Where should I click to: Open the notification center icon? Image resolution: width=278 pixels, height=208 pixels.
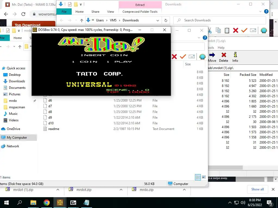[x=269, y=203]
